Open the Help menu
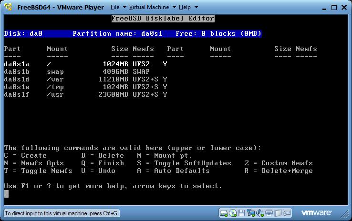 tap(185, 7)
